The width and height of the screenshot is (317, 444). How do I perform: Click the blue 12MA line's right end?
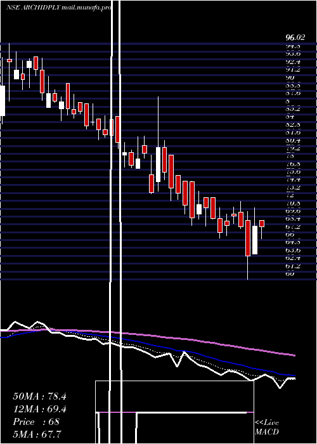[294, 375]
